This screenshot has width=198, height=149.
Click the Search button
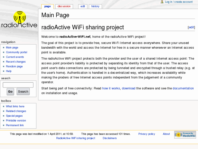point(23,92)
